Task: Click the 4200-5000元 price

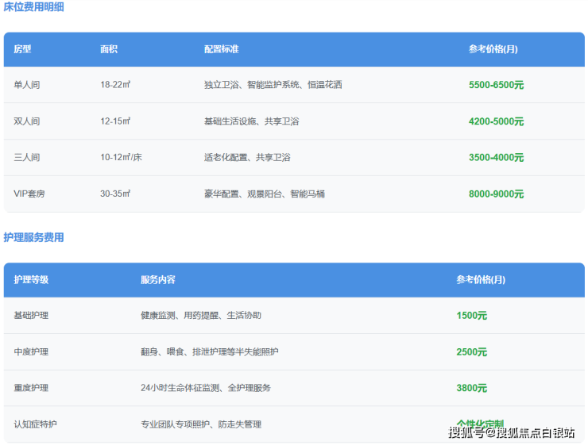Action: pyautogui.click(x=496, y=121)
